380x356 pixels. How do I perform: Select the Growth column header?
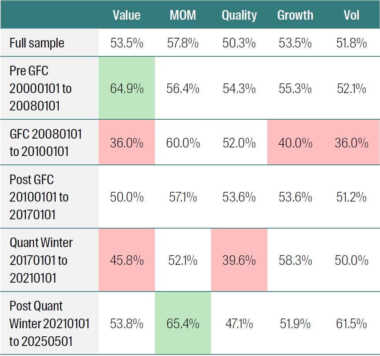pos(295,15)
